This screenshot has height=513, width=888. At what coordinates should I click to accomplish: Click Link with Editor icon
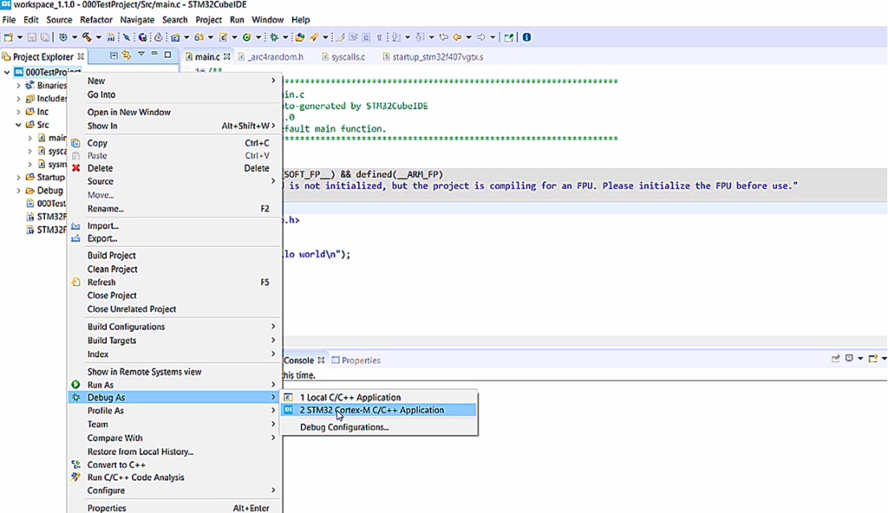(x=127, y=55)
